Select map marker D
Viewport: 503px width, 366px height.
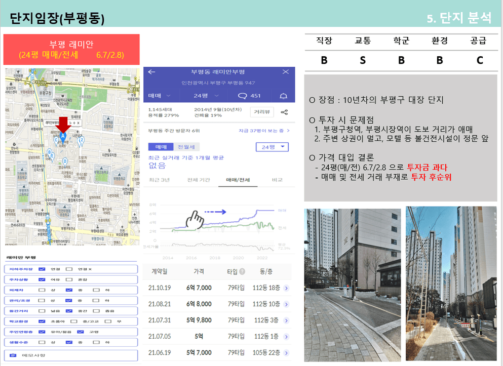point(65,162)
